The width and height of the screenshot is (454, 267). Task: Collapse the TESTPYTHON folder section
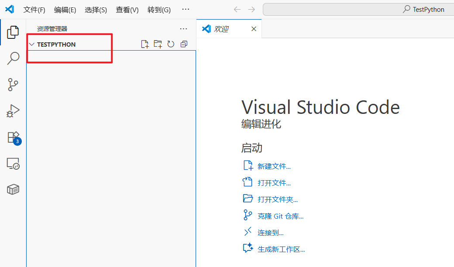[32, 44]
